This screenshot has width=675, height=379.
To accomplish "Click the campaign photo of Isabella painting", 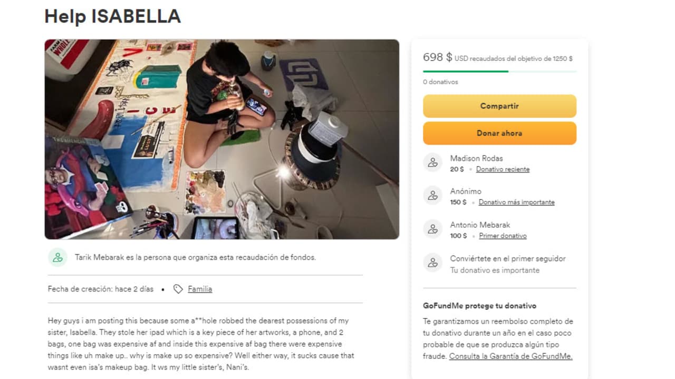I will [221, 139].
